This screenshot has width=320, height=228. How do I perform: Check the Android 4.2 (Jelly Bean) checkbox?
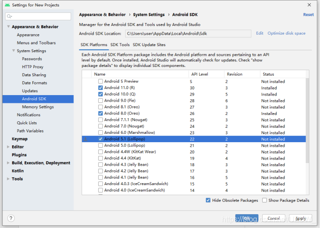click(100, 171)
